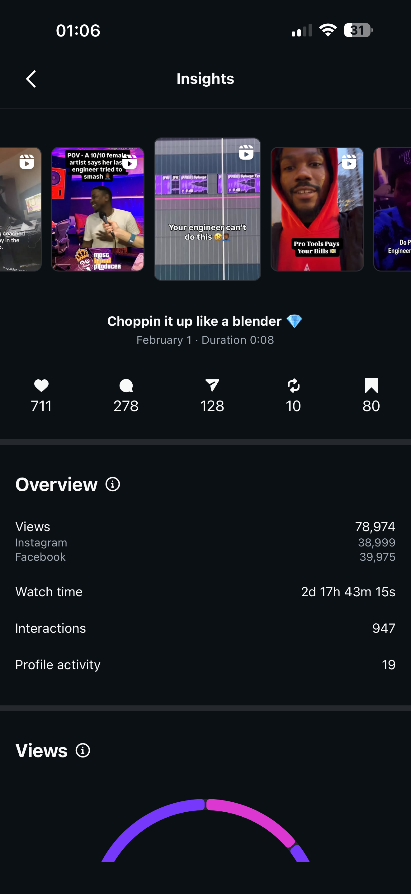Open the Overview info icon
Image resolution: width=411 pixels, height=894 pixels.
click(113, 484)
